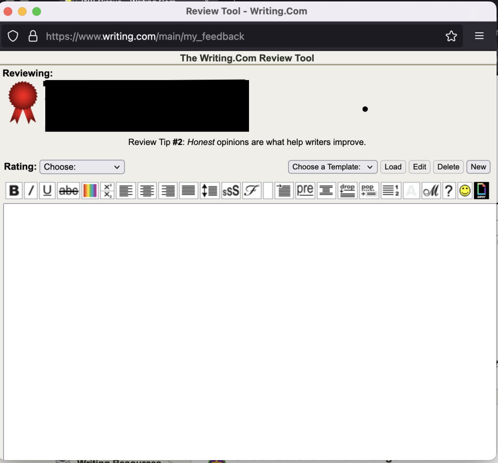
Task: Open the text size (sSS) tool
Action: [231, 190]
